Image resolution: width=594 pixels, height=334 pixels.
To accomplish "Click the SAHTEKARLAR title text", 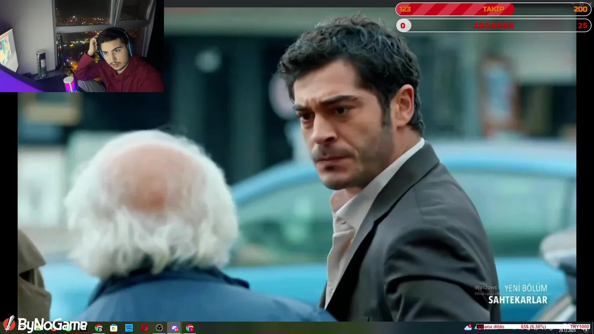I will coord(518,300).
